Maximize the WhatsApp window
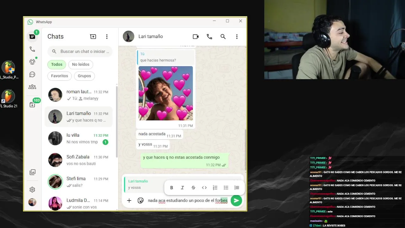The image size is (405, 228). click(x=227, y=21)
